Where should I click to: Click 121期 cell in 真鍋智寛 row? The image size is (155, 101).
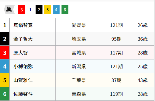point(116,25)
